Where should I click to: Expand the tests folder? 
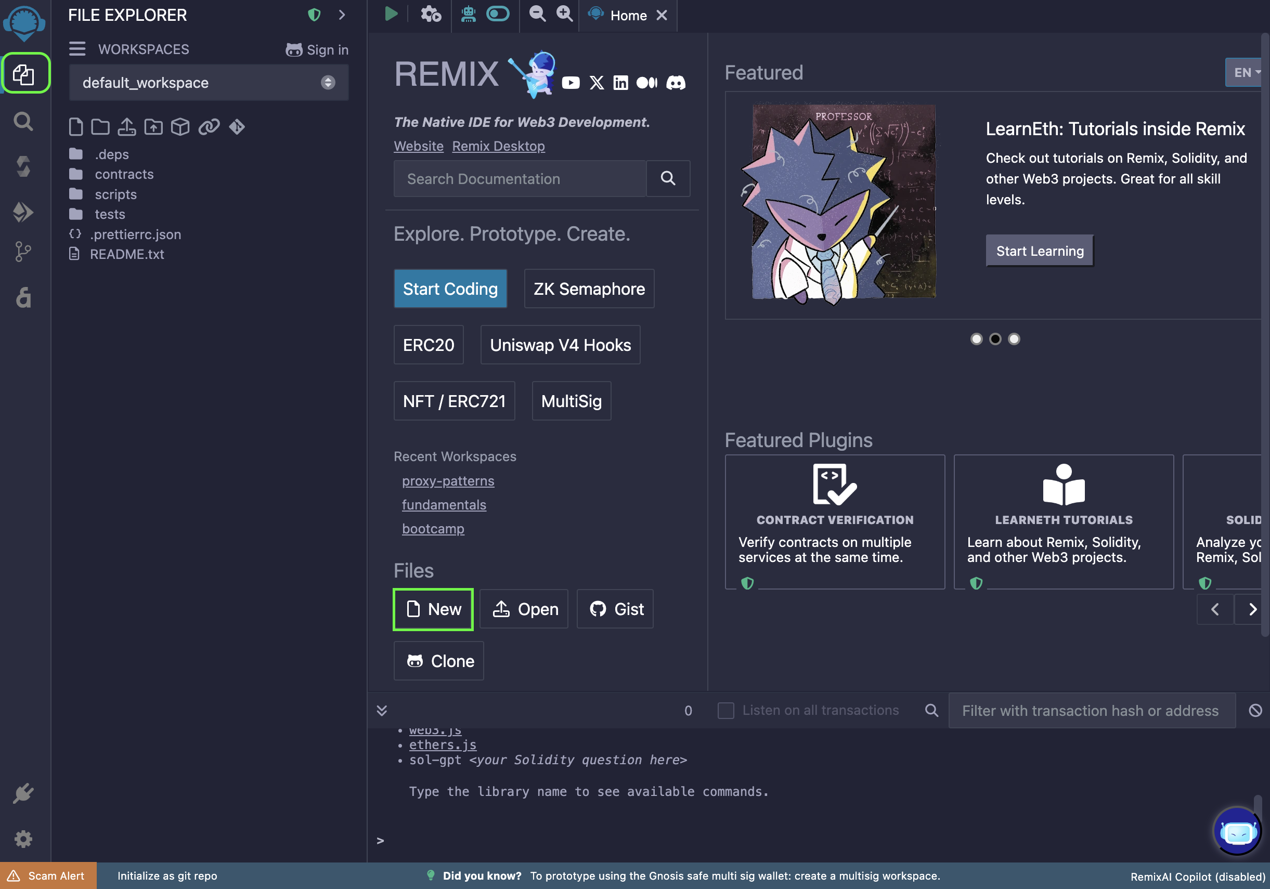pos(97,214)
